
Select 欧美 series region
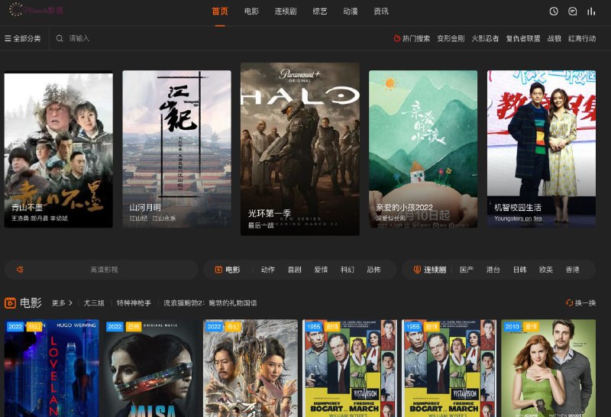tap(546, 270)
